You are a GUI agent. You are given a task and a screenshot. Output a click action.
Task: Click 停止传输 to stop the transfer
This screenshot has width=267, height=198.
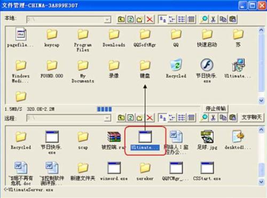[x=215, y=108]
